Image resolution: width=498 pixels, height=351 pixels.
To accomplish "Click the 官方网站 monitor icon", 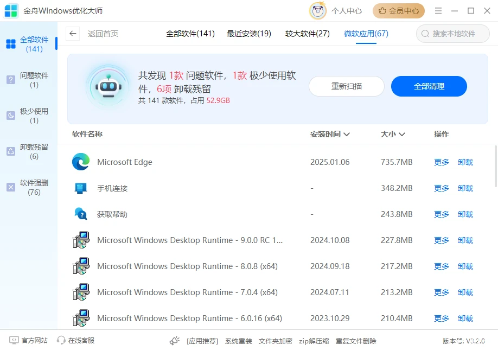I will [14, 341].
